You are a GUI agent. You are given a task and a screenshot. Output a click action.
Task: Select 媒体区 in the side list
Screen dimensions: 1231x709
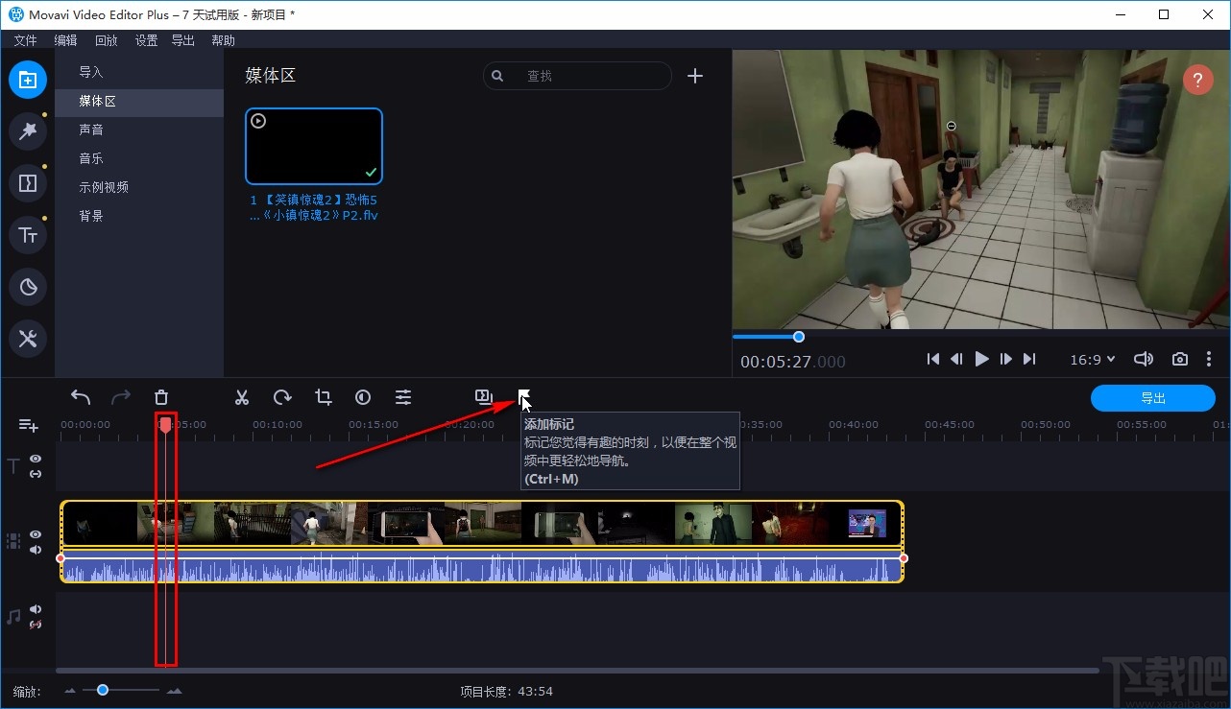pyautogui.click(x=139, y=101)
